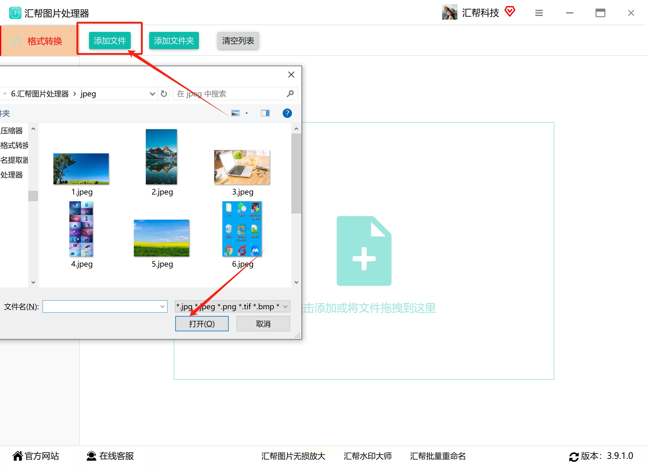Expand the address bar path history dropdown
This screenshot has width=648, height=466.
(x=152, y=94)
